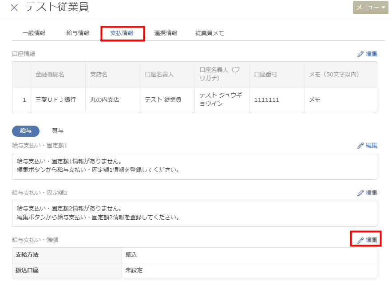Click the 未設定 transfer account value
The height and width of the screenshot is (285, 392).
coord(134,270)
